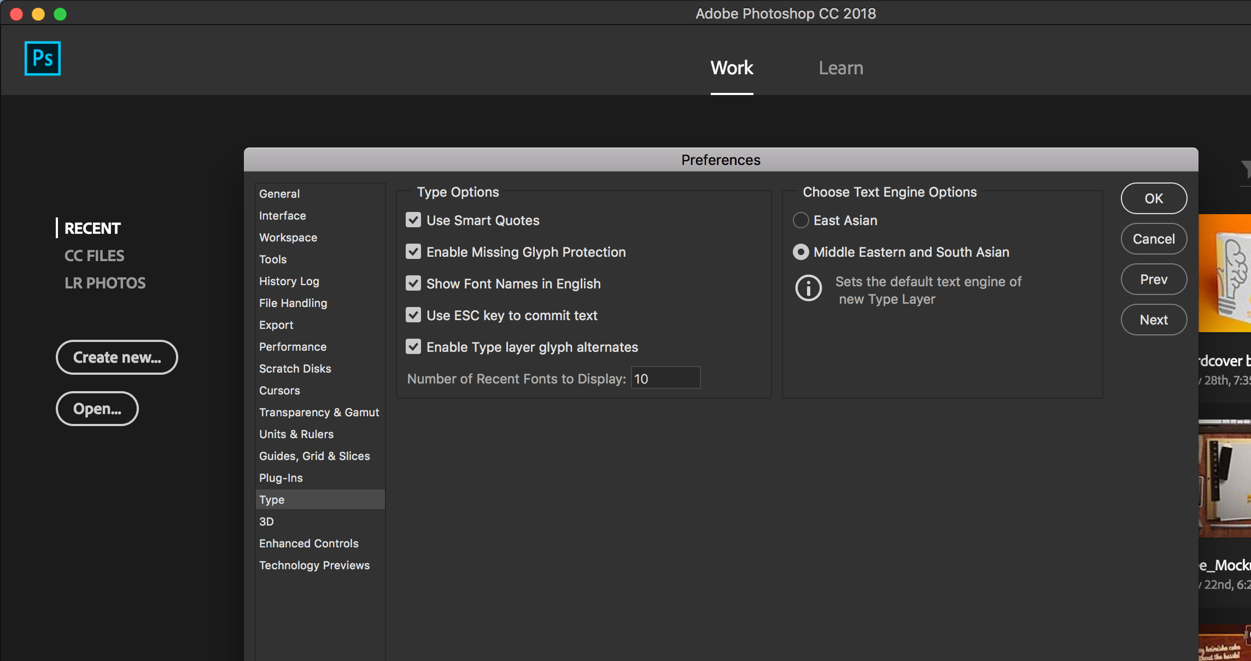Toggle Use ESC key to commit text
The width and height of the screenshot is (1251, 661).
click(x=413, y=315)
